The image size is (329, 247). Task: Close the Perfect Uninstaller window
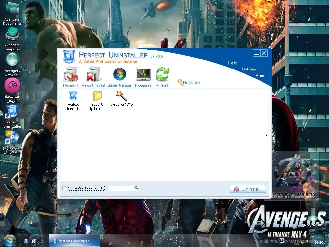click(264, 53)
